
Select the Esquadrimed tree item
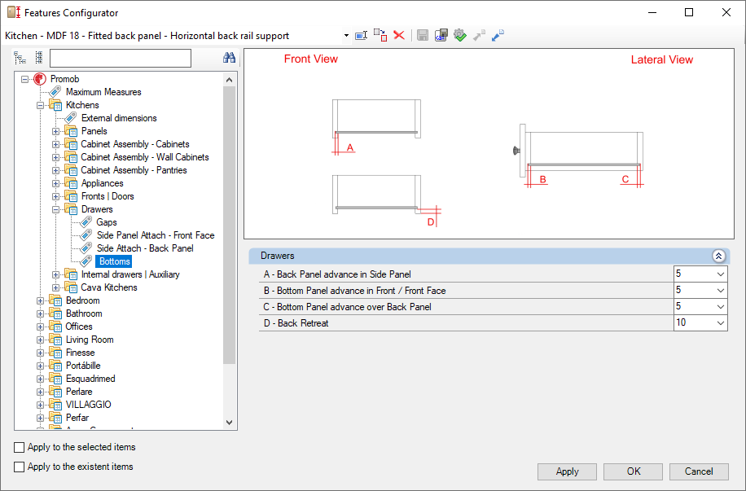(90, 379)
